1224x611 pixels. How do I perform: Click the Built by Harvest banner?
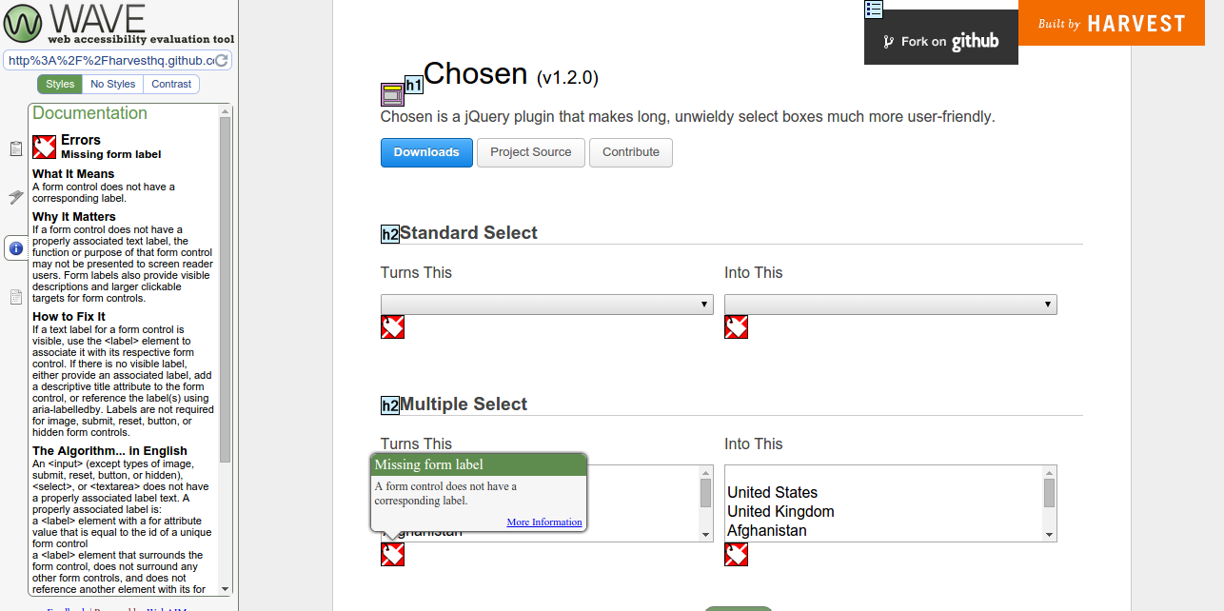point(1112,23)
